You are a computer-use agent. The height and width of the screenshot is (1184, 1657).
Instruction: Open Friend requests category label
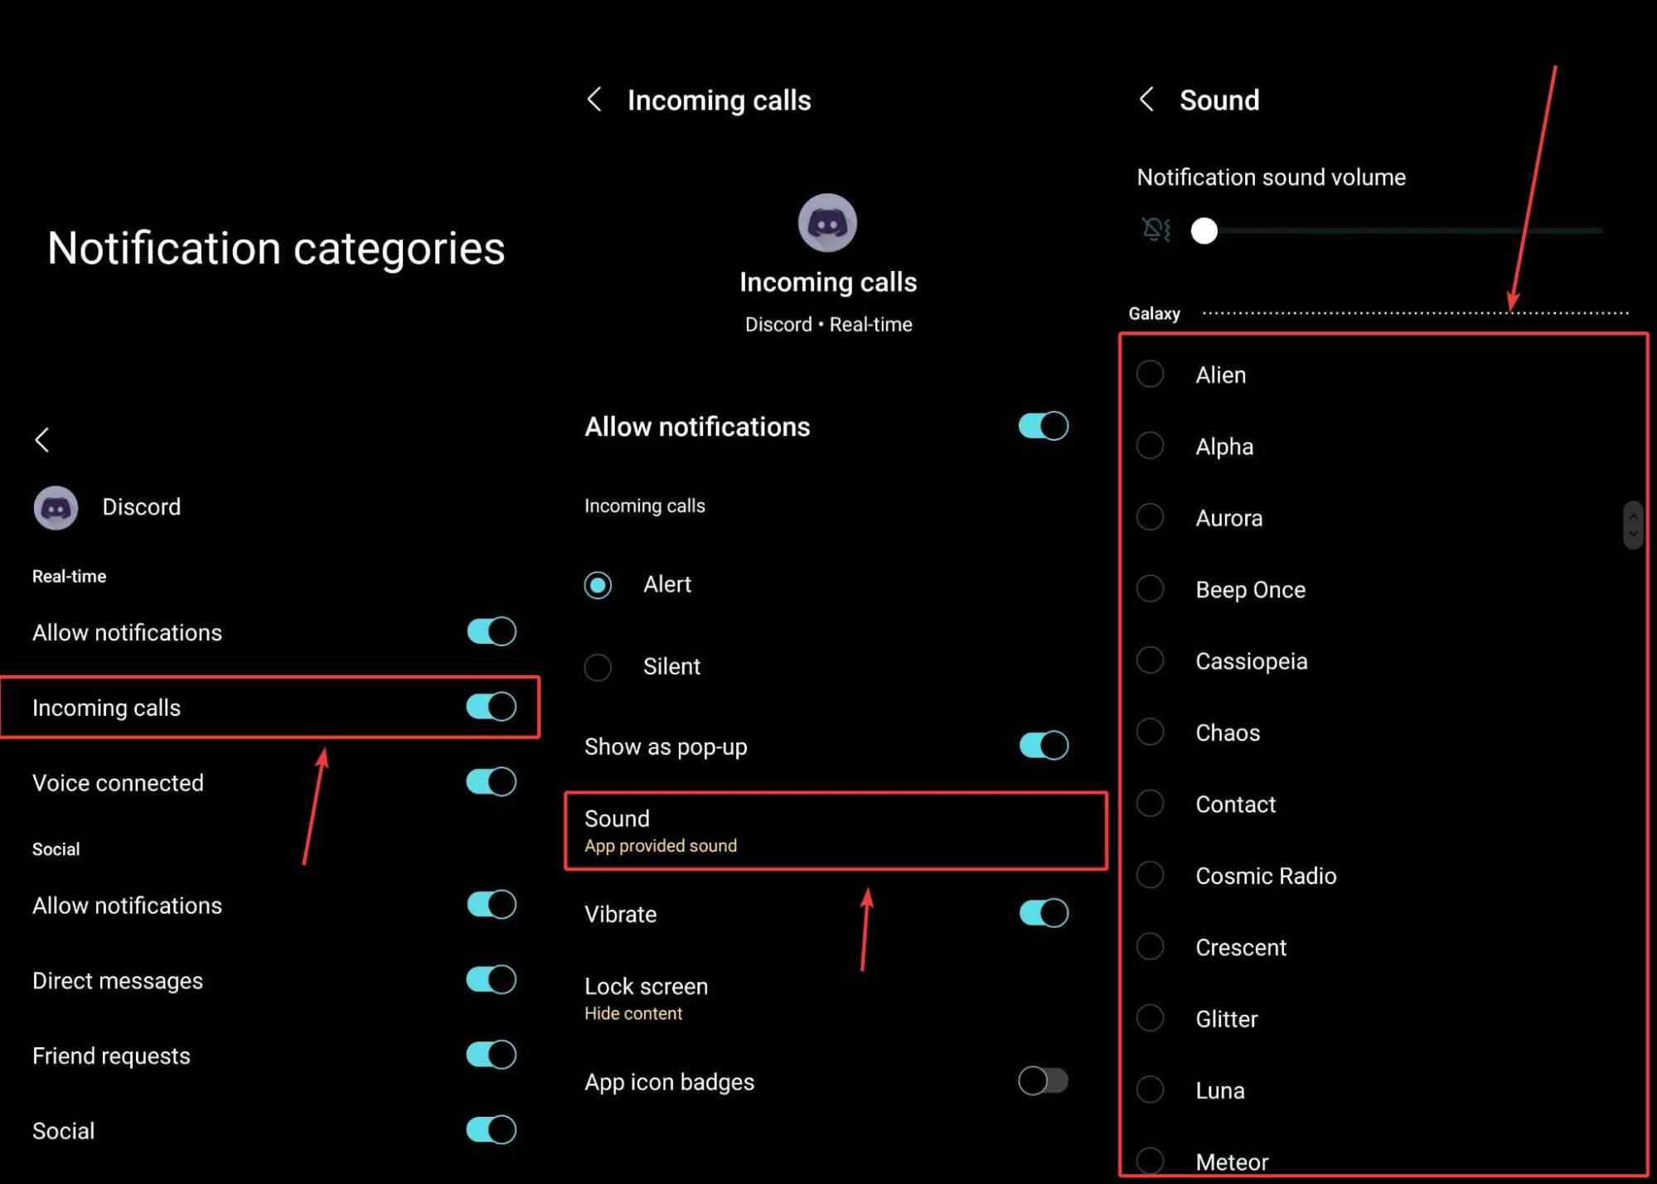pyautogui.click(x=111, y=1056)
